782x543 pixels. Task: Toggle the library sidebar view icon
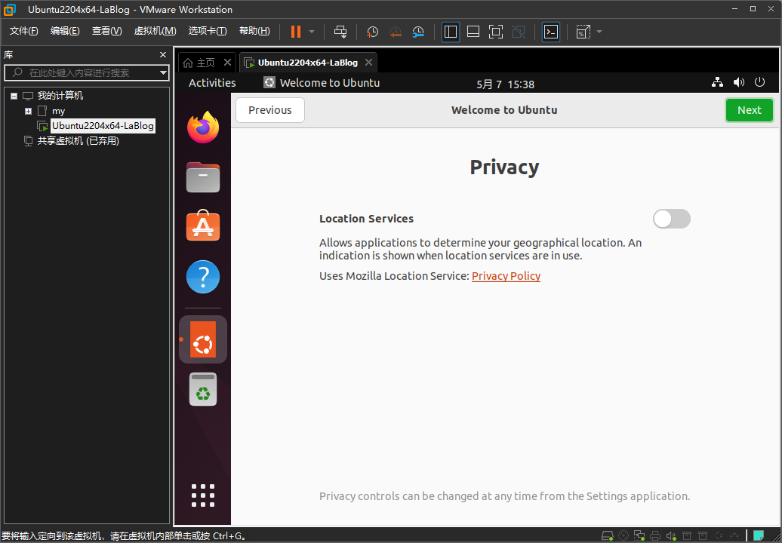click(451, 32)
